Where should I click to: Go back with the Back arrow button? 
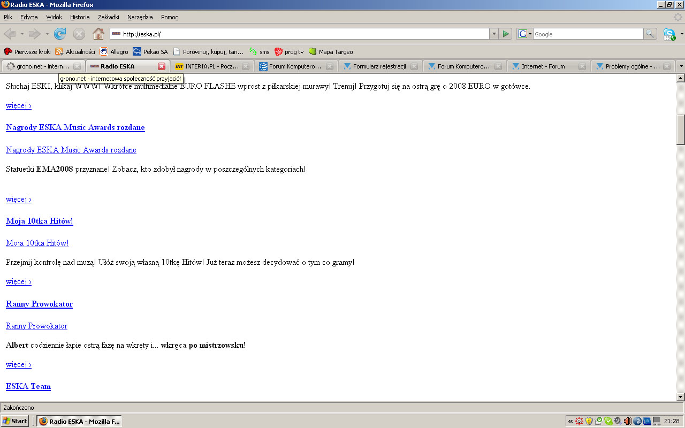10,34
